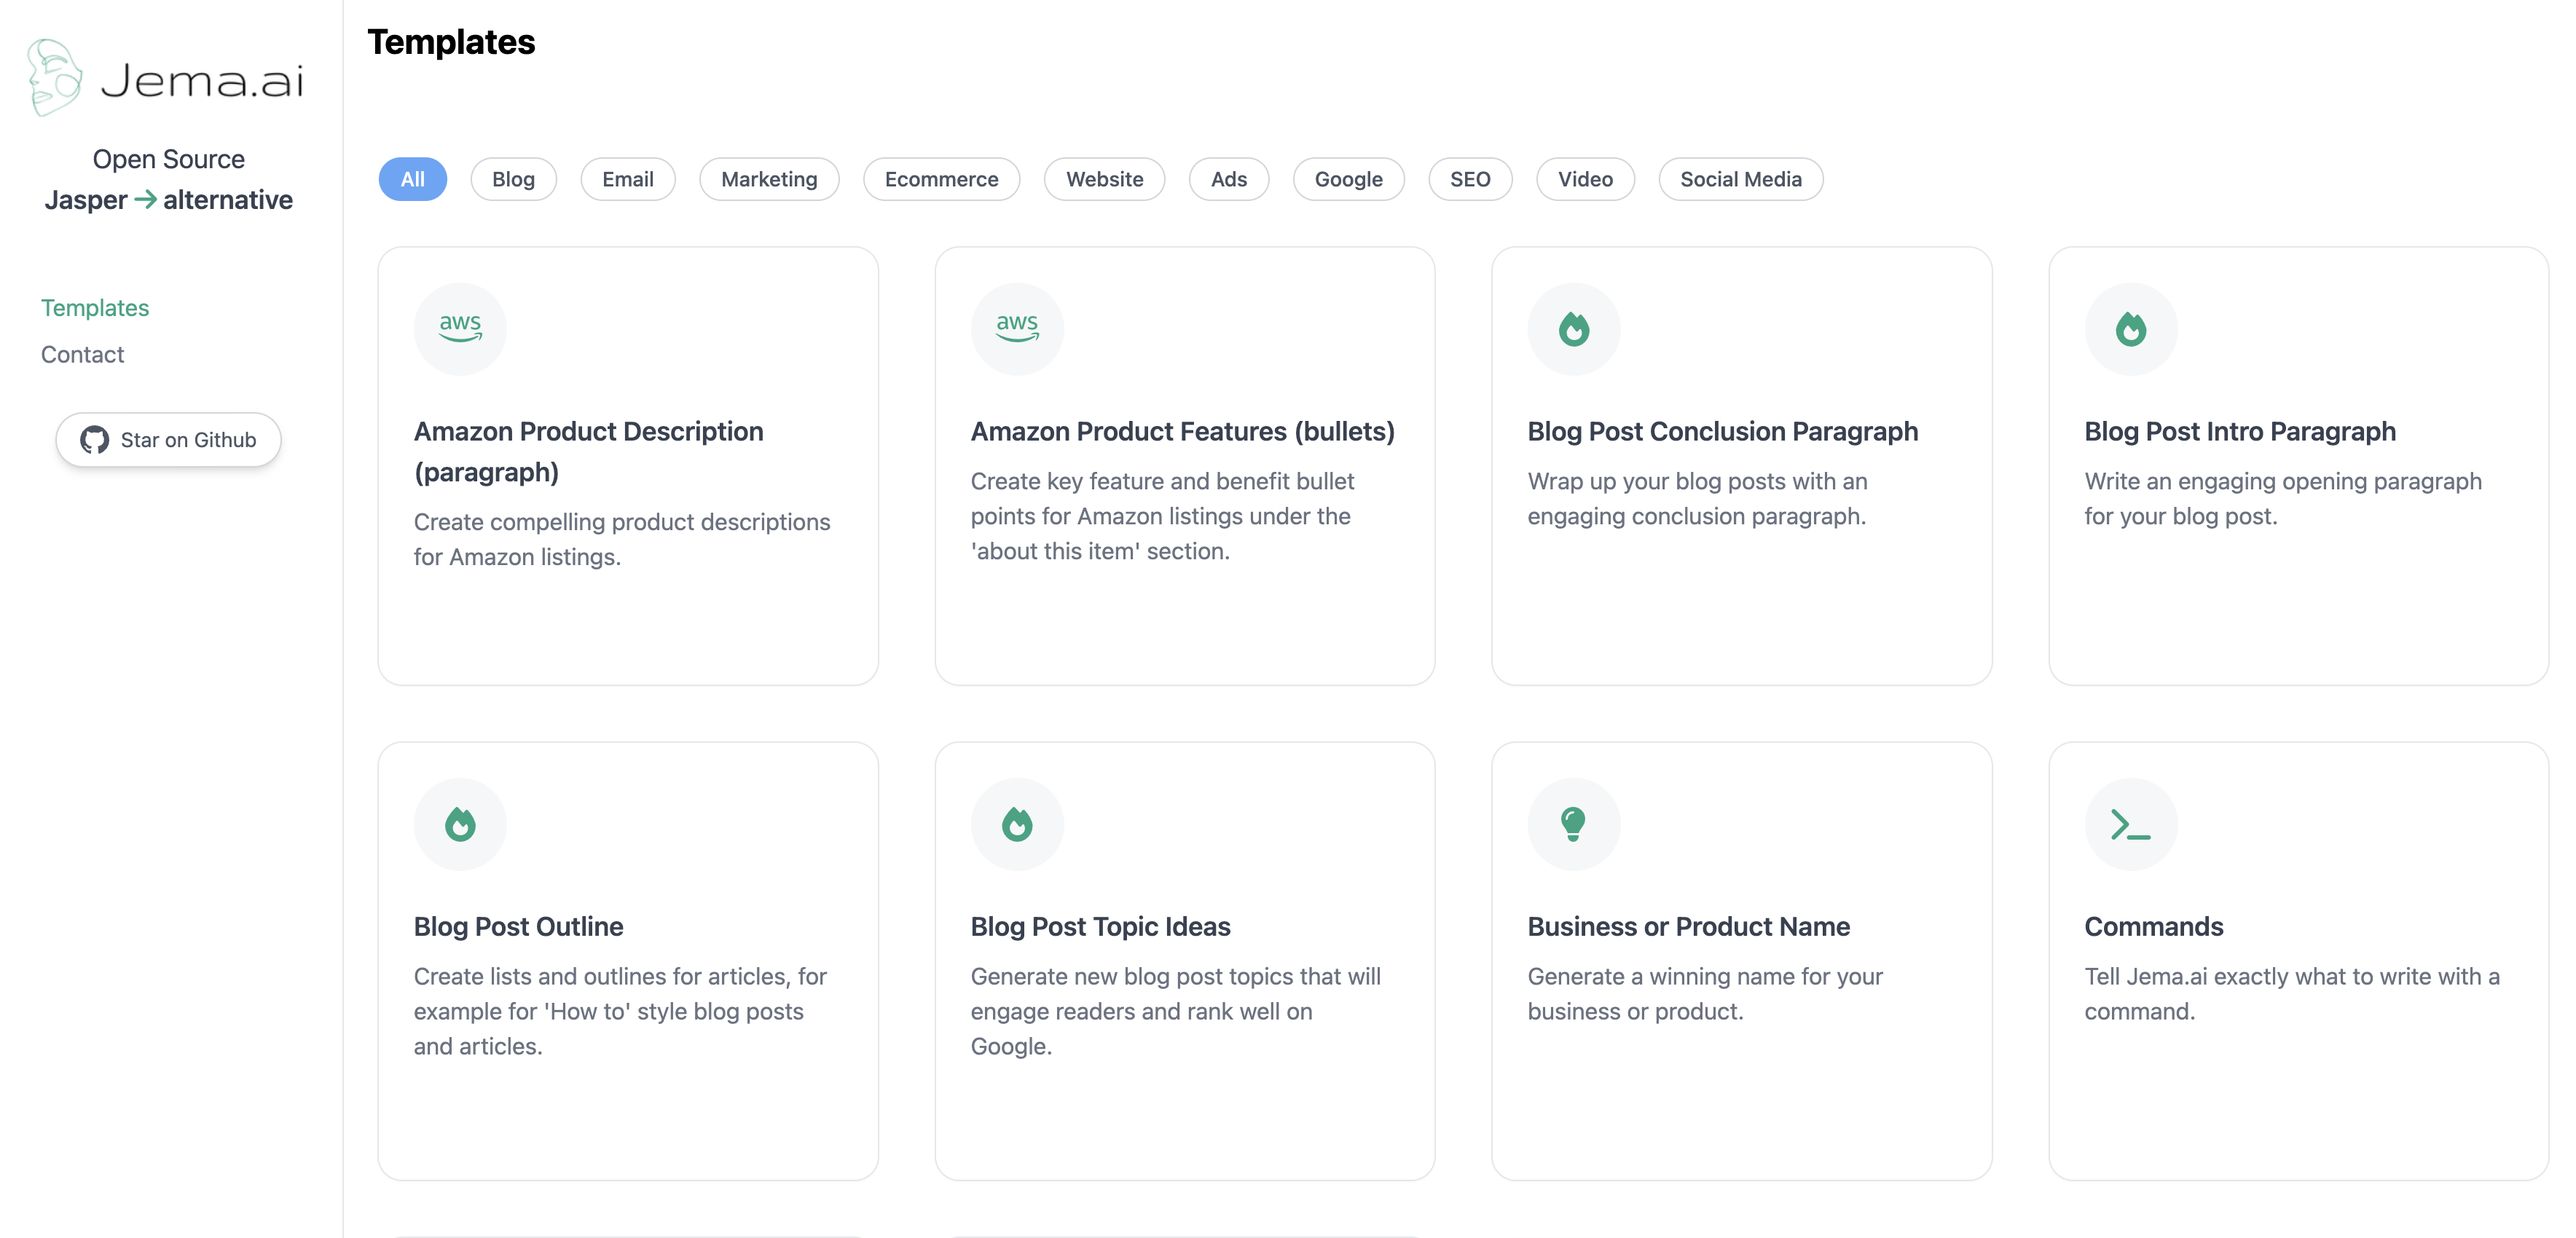This screenshot has height=1238, width=2576.
Task: Filter templates by Blog category
Action: click(513, 179)
